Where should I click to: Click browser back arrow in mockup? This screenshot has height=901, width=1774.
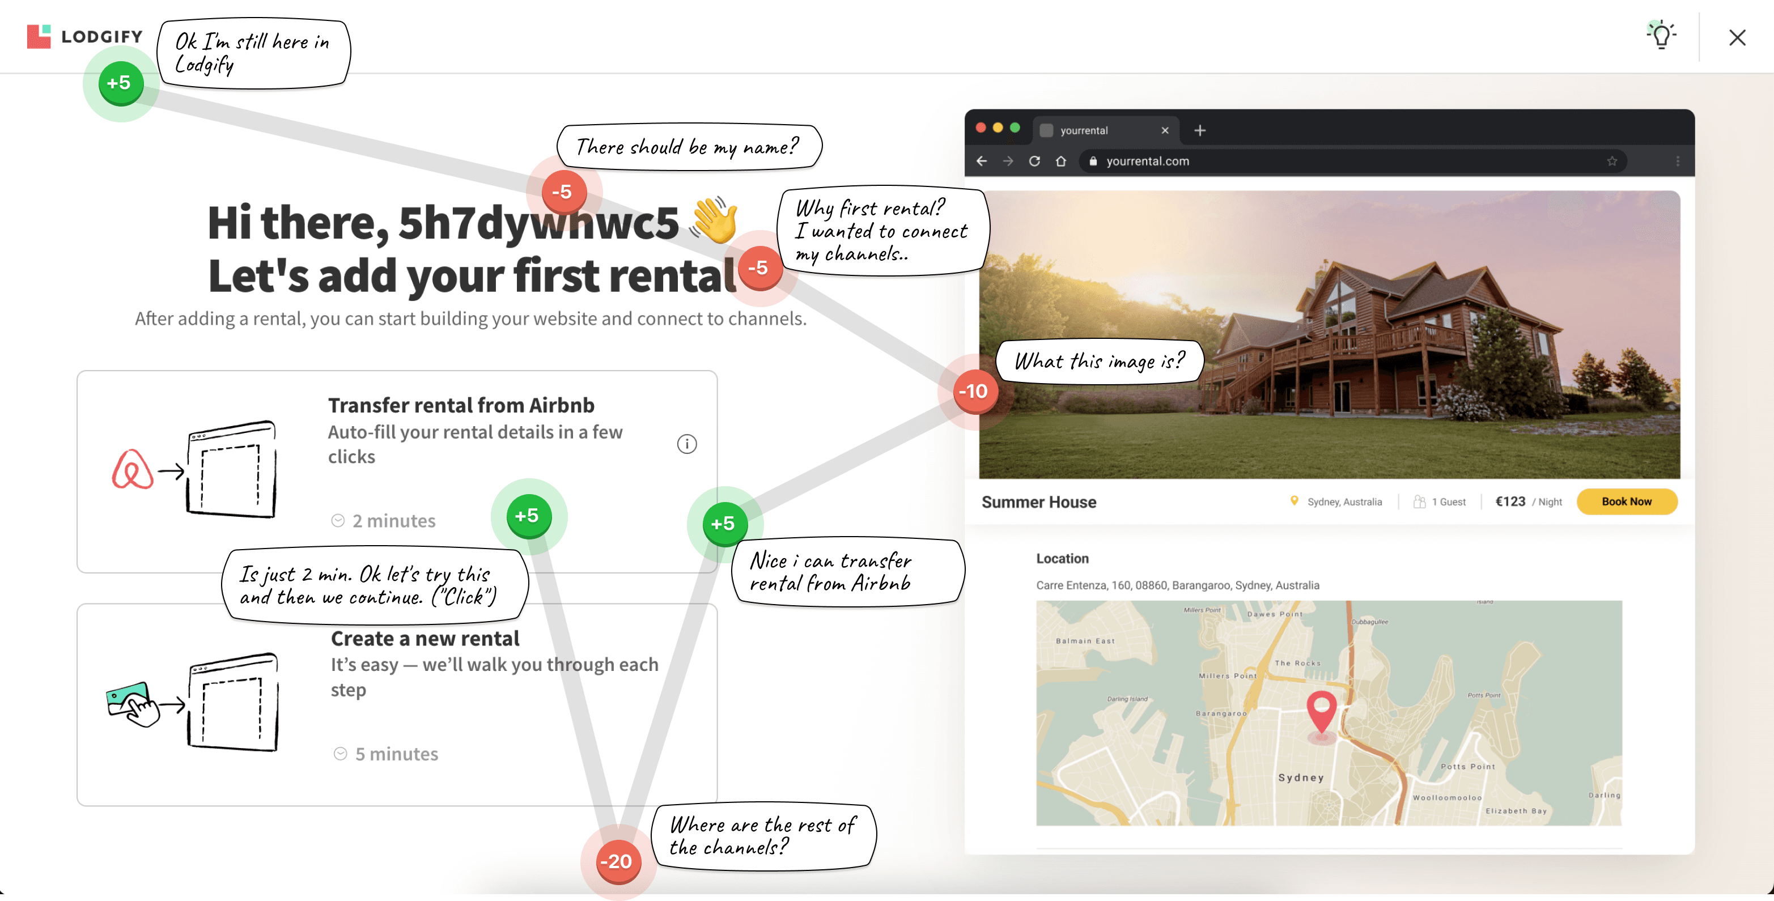click(x=981, y=161)
